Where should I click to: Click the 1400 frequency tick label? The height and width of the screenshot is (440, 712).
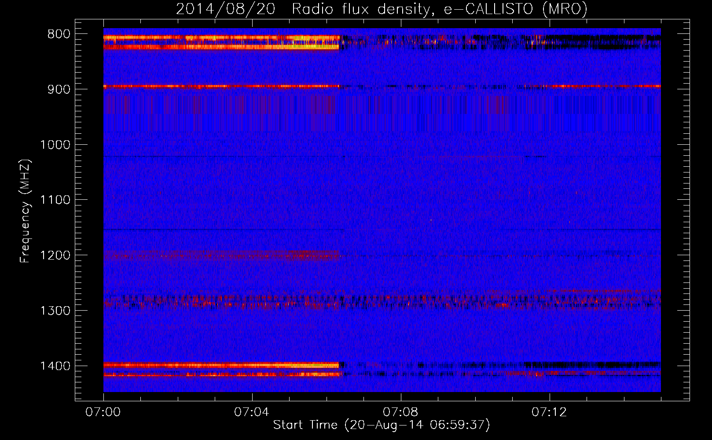coord(55,367)
